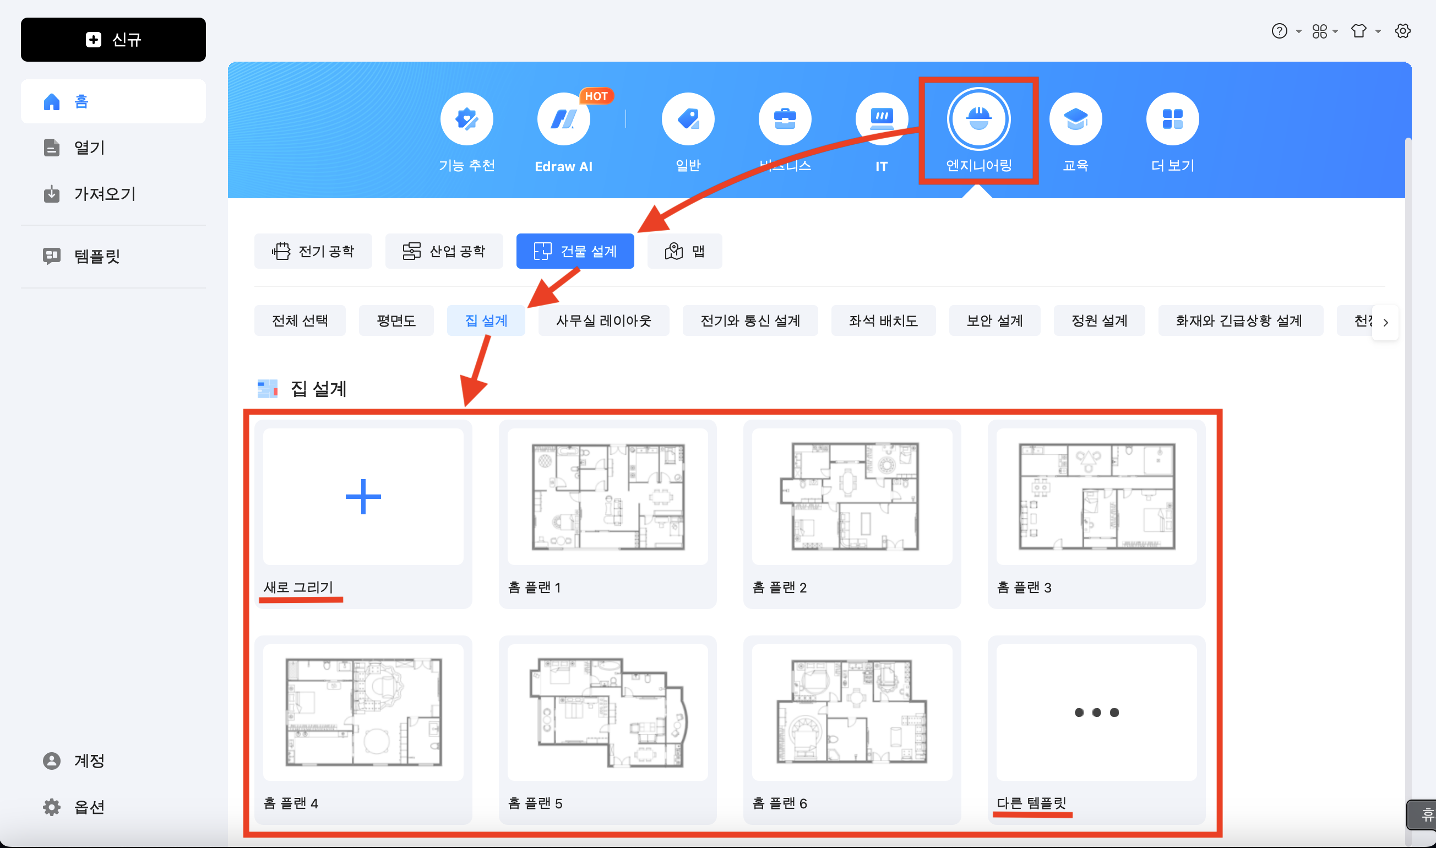Select the 집 설계 filter

(486, 320)
